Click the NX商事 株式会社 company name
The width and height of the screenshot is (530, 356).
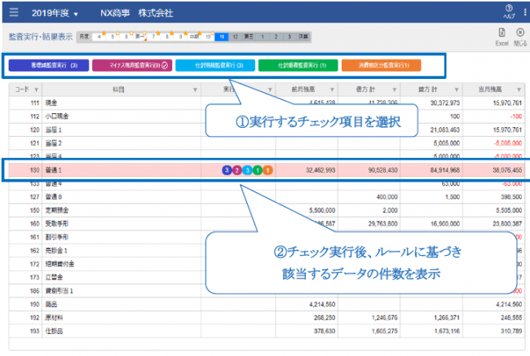pyautogui.click(x=136, y=13)
